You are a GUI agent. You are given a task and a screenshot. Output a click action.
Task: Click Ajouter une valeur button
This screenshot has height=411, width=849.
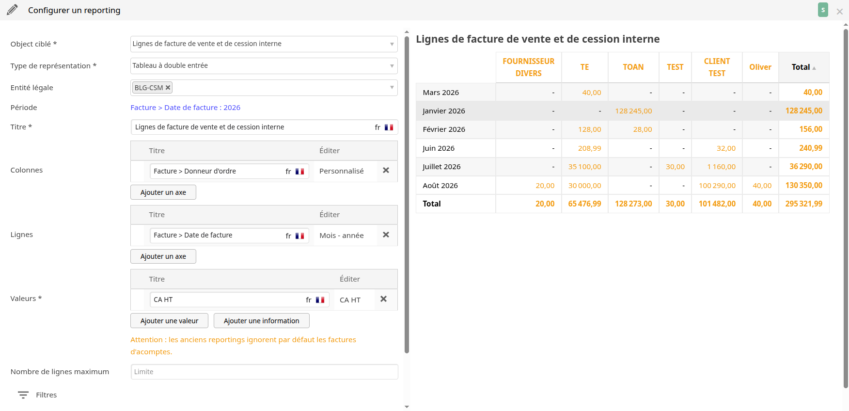169,321
